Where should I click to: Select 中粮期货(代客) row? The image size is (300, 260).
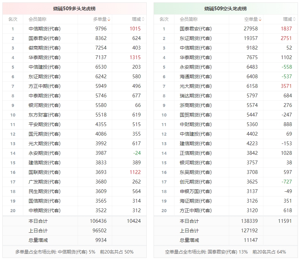[75, 210]
